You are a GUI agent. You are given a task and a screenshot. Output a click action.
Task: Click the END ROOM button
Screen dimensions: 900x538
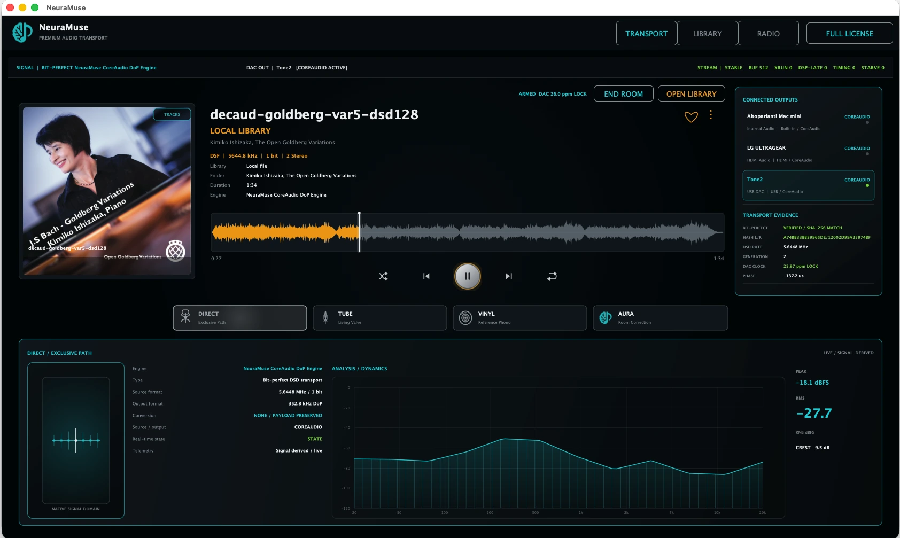coord(624,93)
